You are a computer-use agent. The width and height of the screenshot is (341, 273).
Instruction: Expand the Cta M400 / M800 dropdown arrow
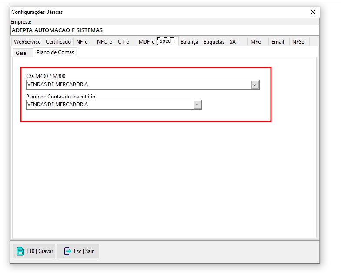click(255, 85)
